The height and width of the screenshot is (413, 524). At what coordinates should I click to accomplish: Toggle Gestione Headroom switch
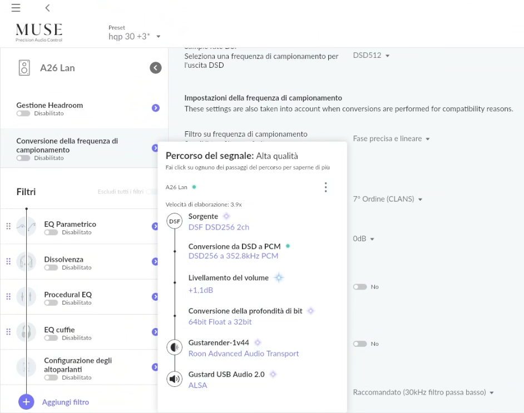[23, 113]
